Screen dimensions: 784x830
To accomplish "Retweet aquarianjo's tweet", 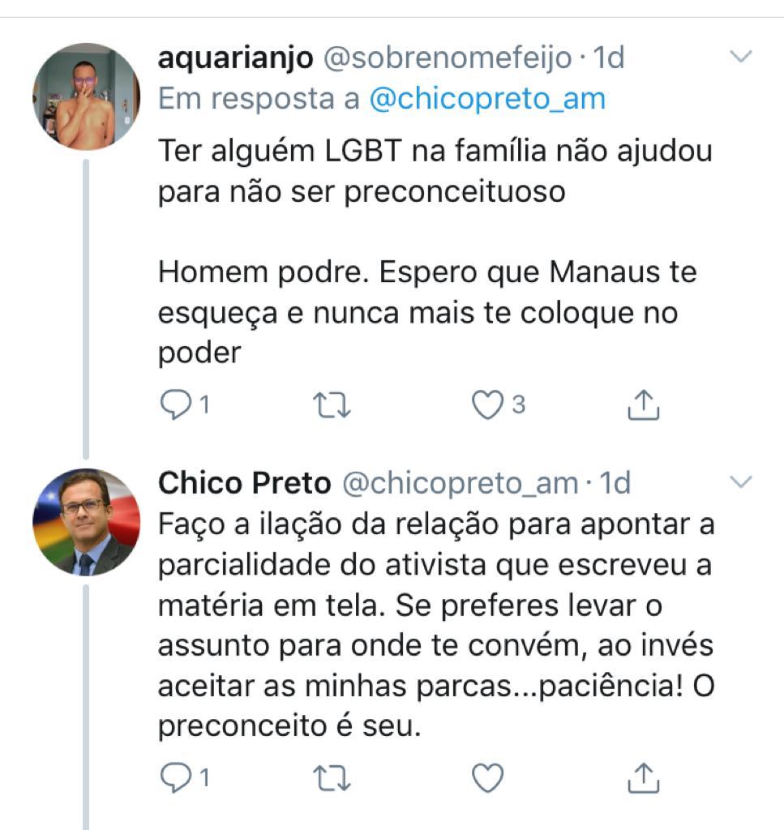I will 332,405.
